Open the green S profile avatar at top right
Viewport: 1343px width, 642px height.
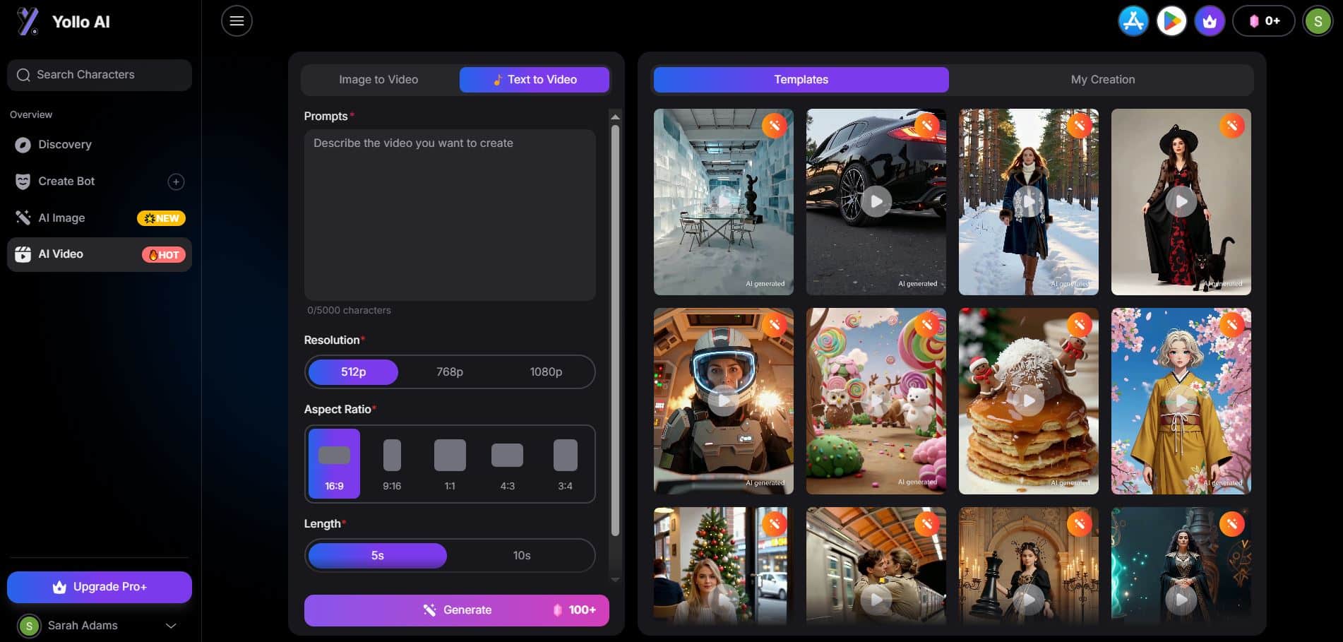[x=1318, y=21]
